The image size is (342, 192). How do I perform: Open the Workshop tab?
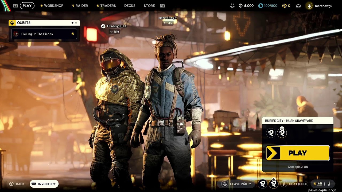coord(53,6)
